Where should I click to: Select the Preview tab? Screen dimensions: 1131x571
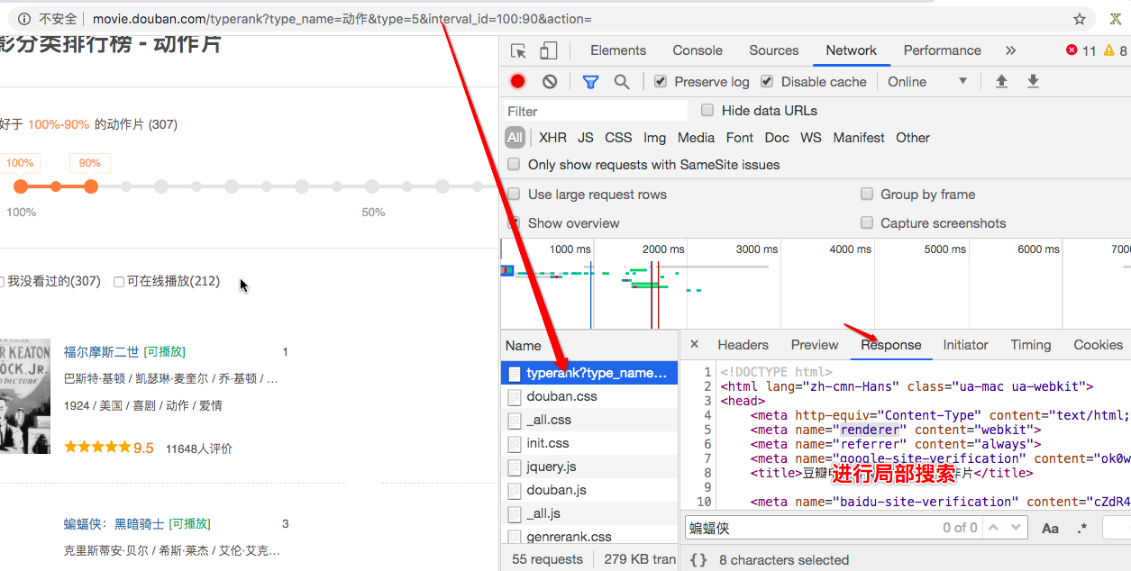click(815, 344)
